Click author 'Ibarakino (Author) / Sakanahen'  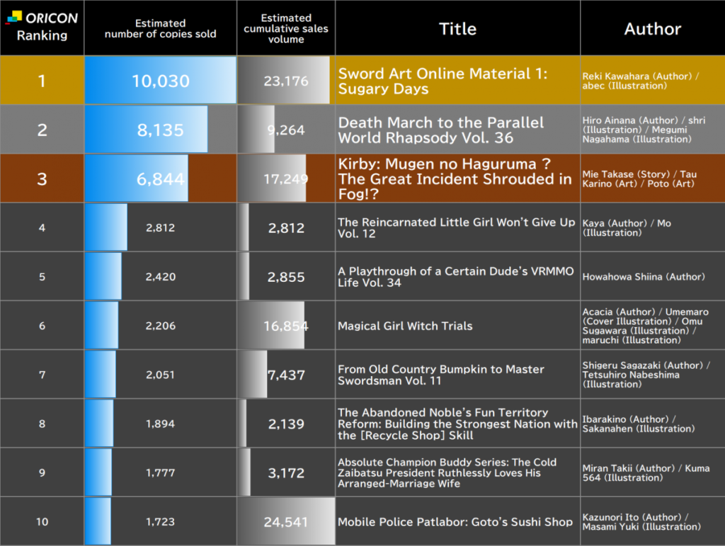tap(639, 424)
